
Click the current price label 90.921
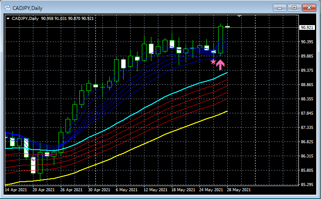click(x=307, y=27)
